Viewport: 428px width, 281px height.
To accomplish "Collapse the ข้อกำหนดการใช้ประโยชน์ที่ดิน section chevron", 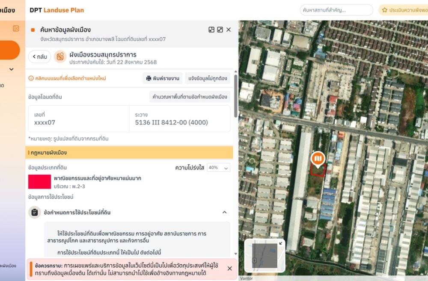I will click(x=224, y=212).
